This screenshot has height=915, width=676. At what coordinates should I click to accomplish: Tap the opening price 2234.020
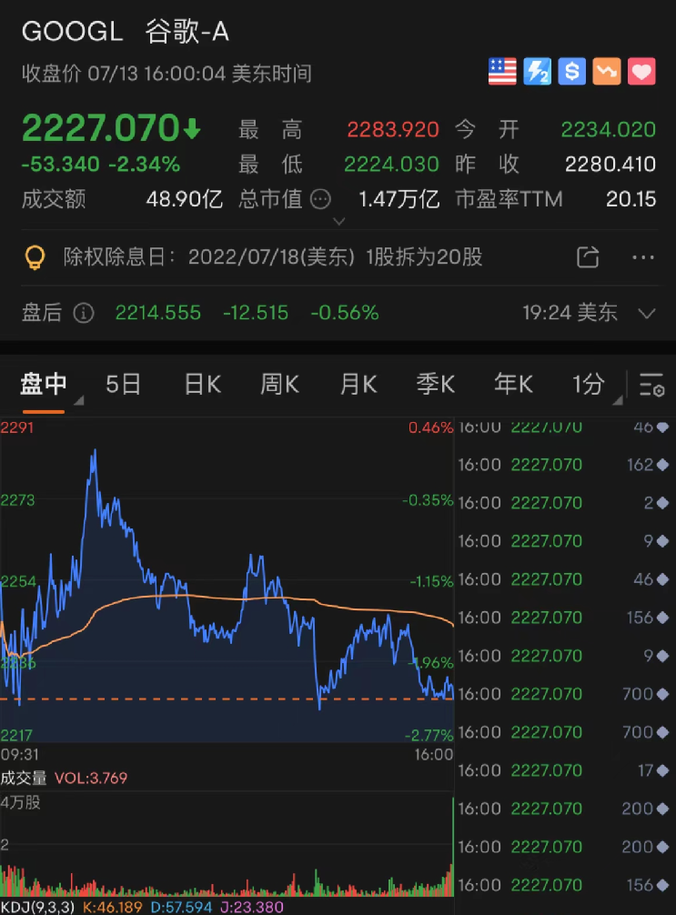[x=609, y=129]
